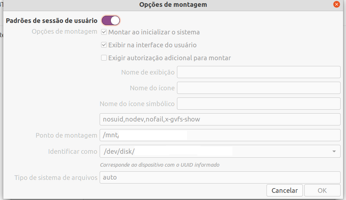Focus the Nome de exibição field

pos(259,72)
